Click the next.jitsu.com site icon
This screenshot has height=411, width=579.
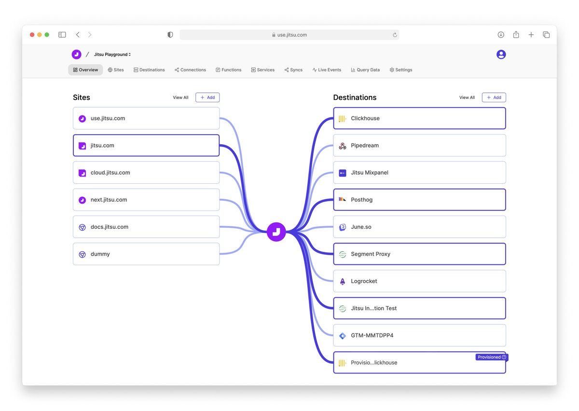82,200
